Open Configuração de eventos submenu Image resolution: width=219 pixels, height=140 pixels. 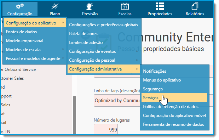pyautogui.click(x=104, y=51)
